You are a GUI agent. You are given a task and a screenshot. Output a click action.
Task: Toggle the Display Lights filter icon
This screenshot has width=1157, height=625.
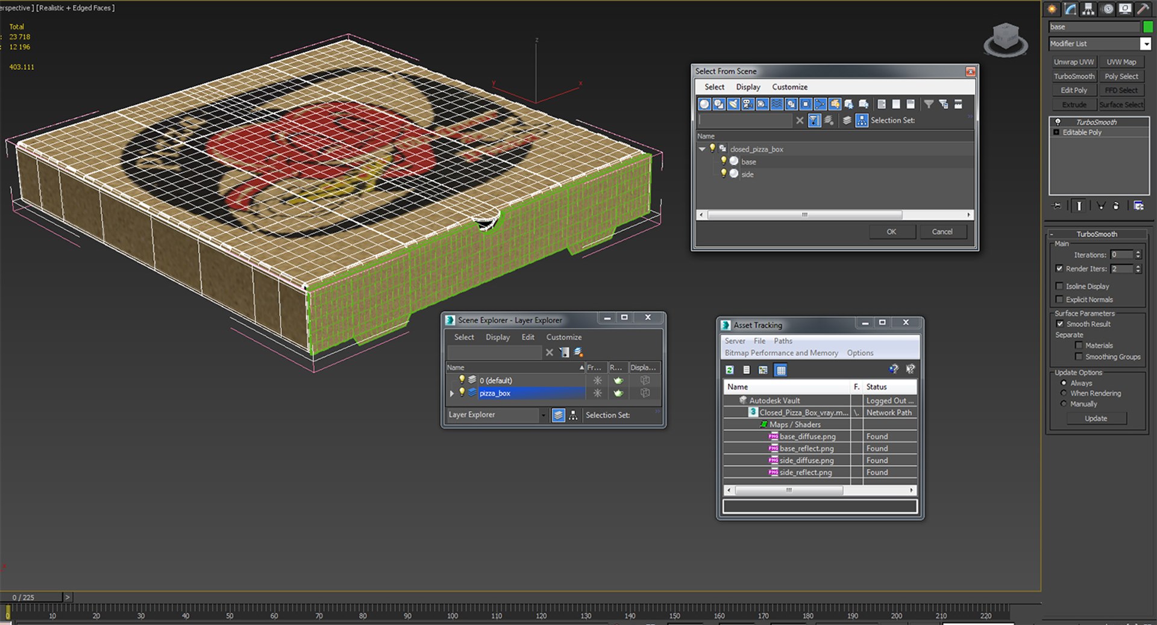[x=733, y=104]
